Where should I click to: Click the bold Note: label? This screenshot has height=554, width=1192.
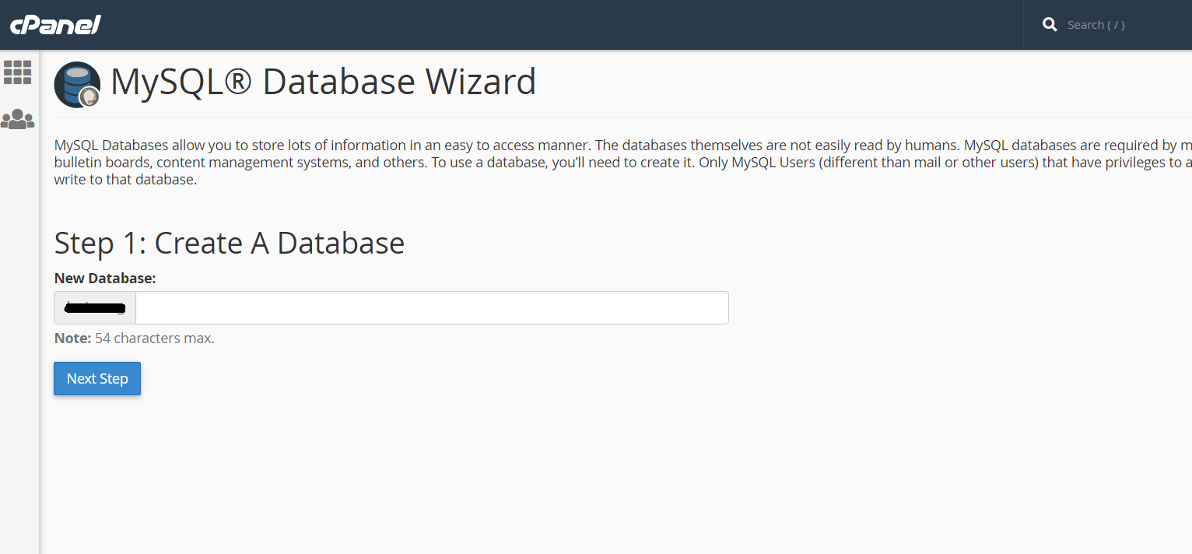coord(72,338)
